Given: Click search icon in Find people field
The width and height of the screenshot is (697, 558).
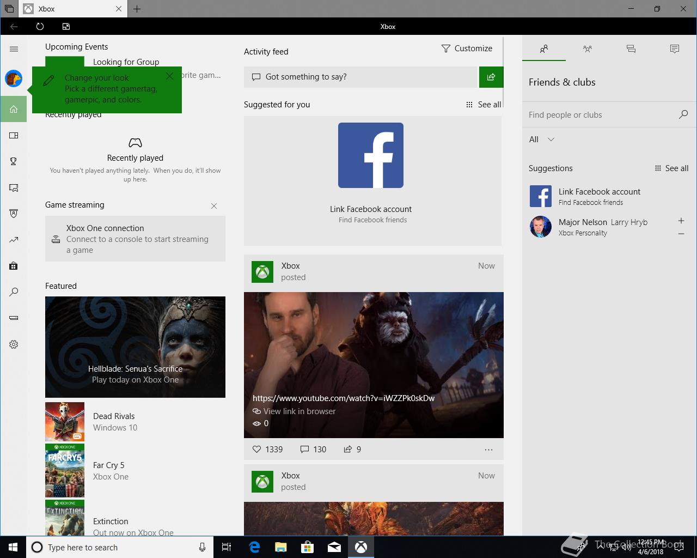Looking at the screenshot, I should click(x=683, y=114).
